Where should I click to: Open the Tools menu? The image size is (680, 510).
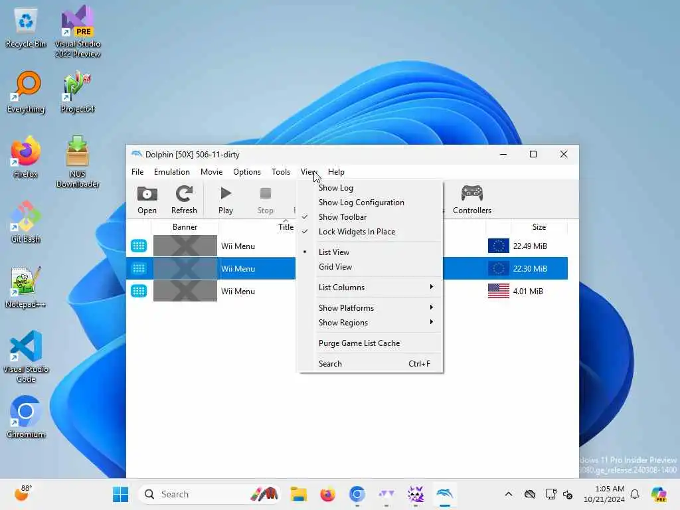(281, 172)
